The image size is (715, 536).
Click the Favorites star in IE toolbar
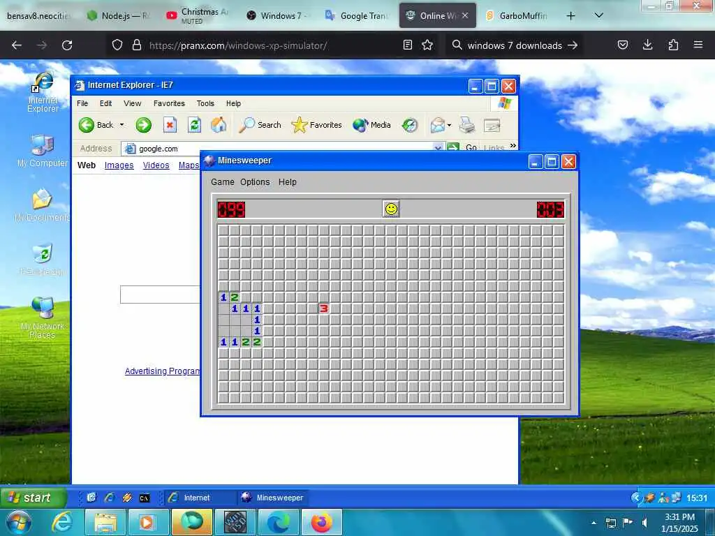pos(299,125)
